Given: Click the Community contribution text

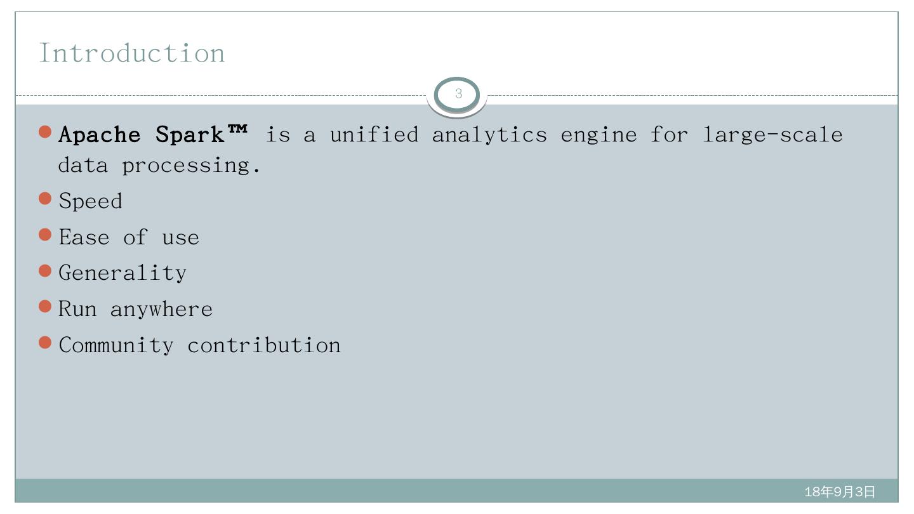Looking at the screenshot, I should pyautogui.click(x=200, y=345).
